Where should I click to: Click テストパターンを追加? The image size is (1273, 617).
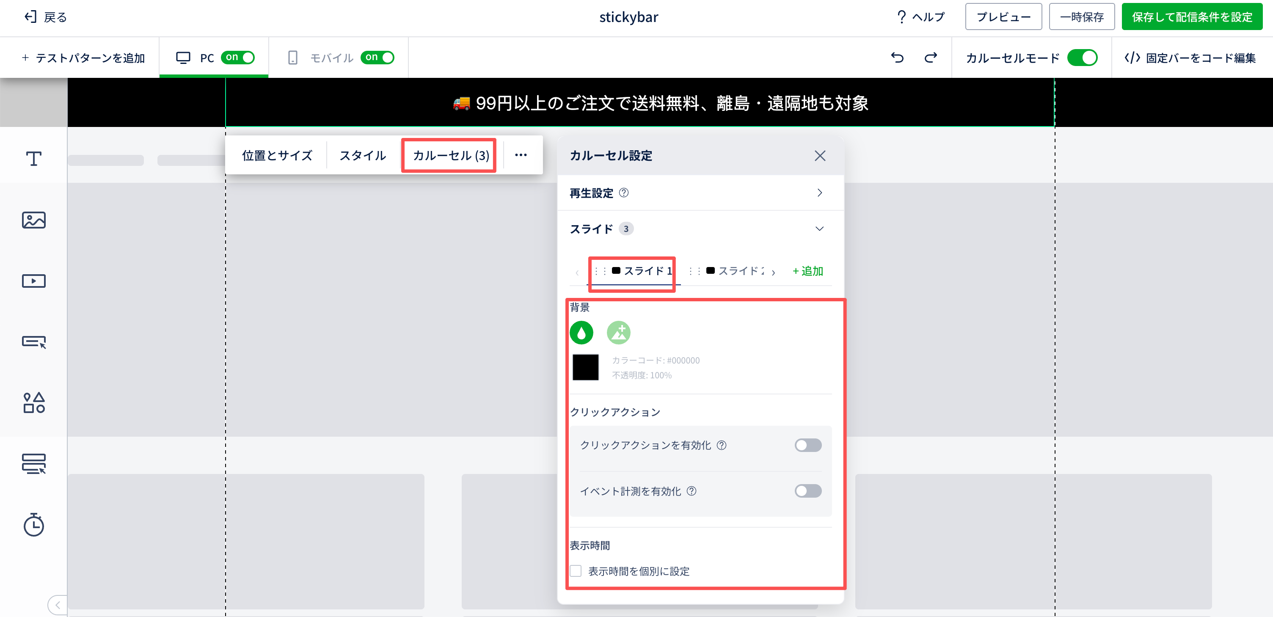[x=83, y=58]
